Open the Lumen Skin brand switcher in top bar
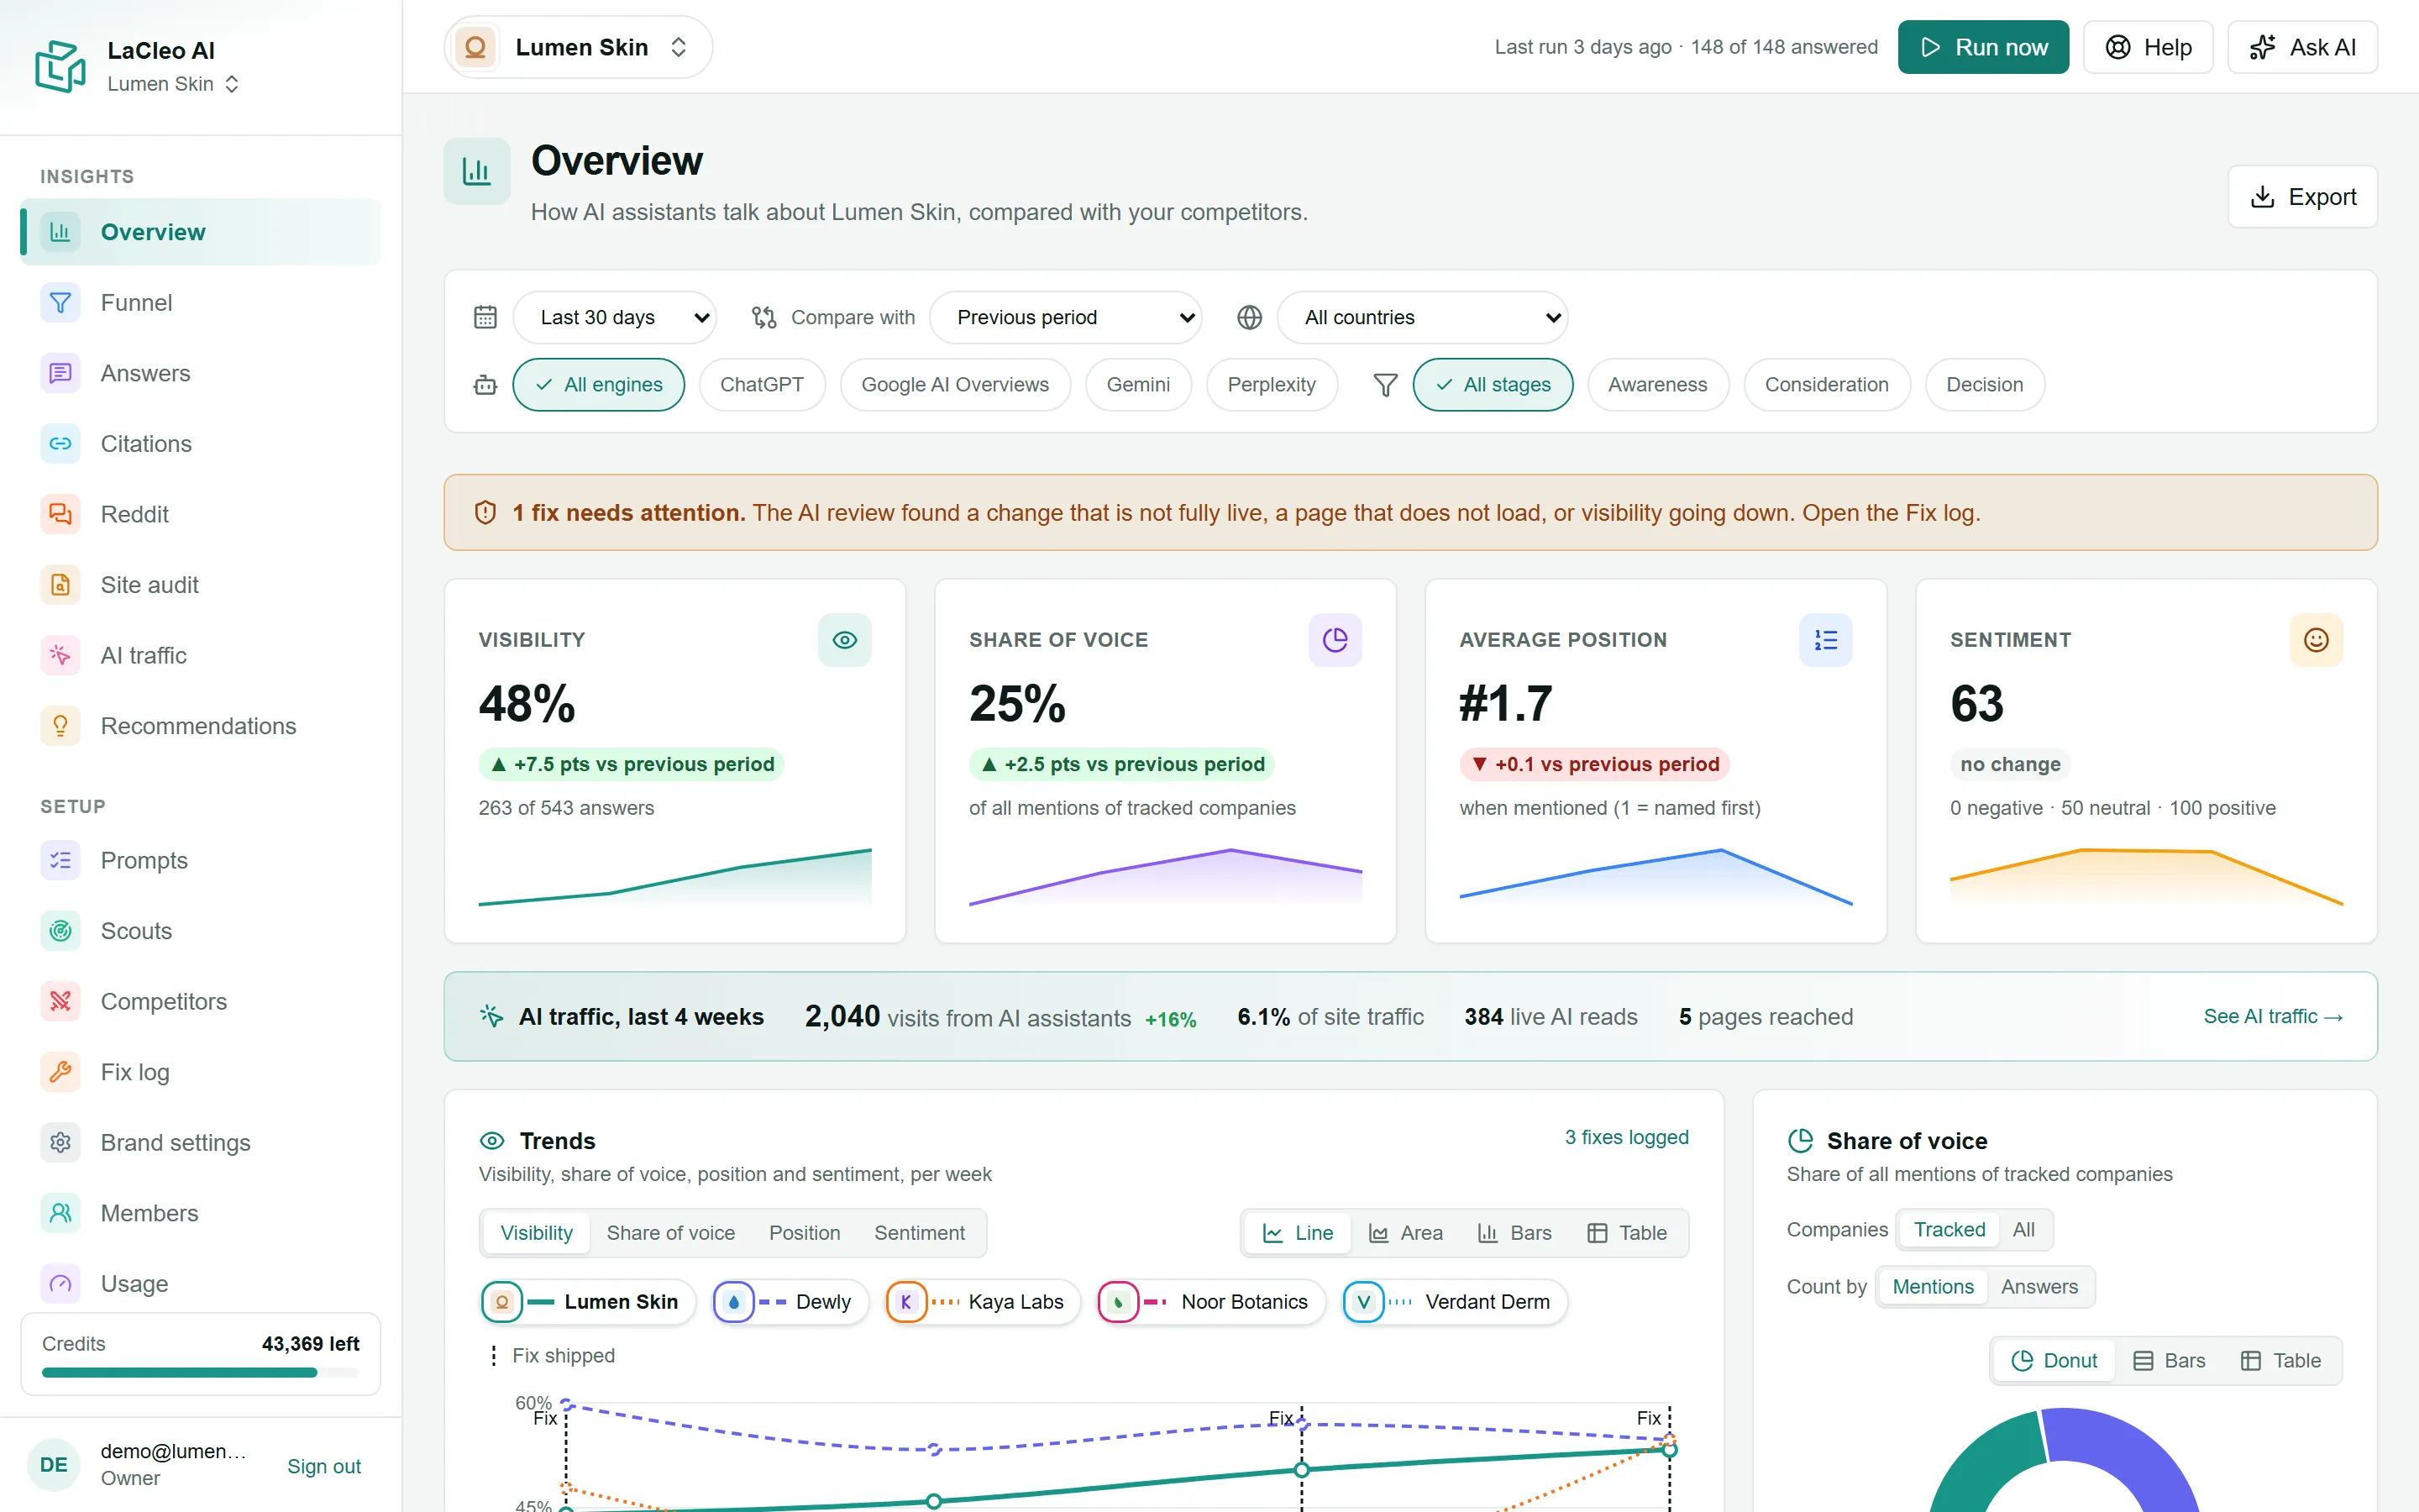The height and width of the screenshot is (1512, 2419). pyautogui.click(x=578, y=47)
